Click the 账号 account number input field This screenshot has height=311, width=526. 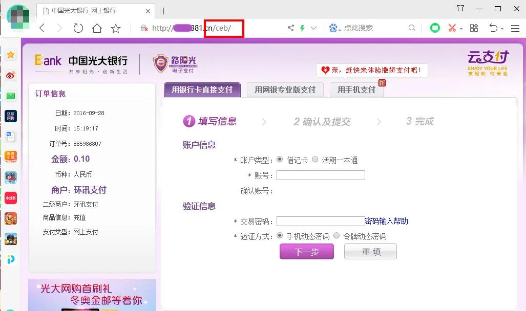[x=321, y=175]
